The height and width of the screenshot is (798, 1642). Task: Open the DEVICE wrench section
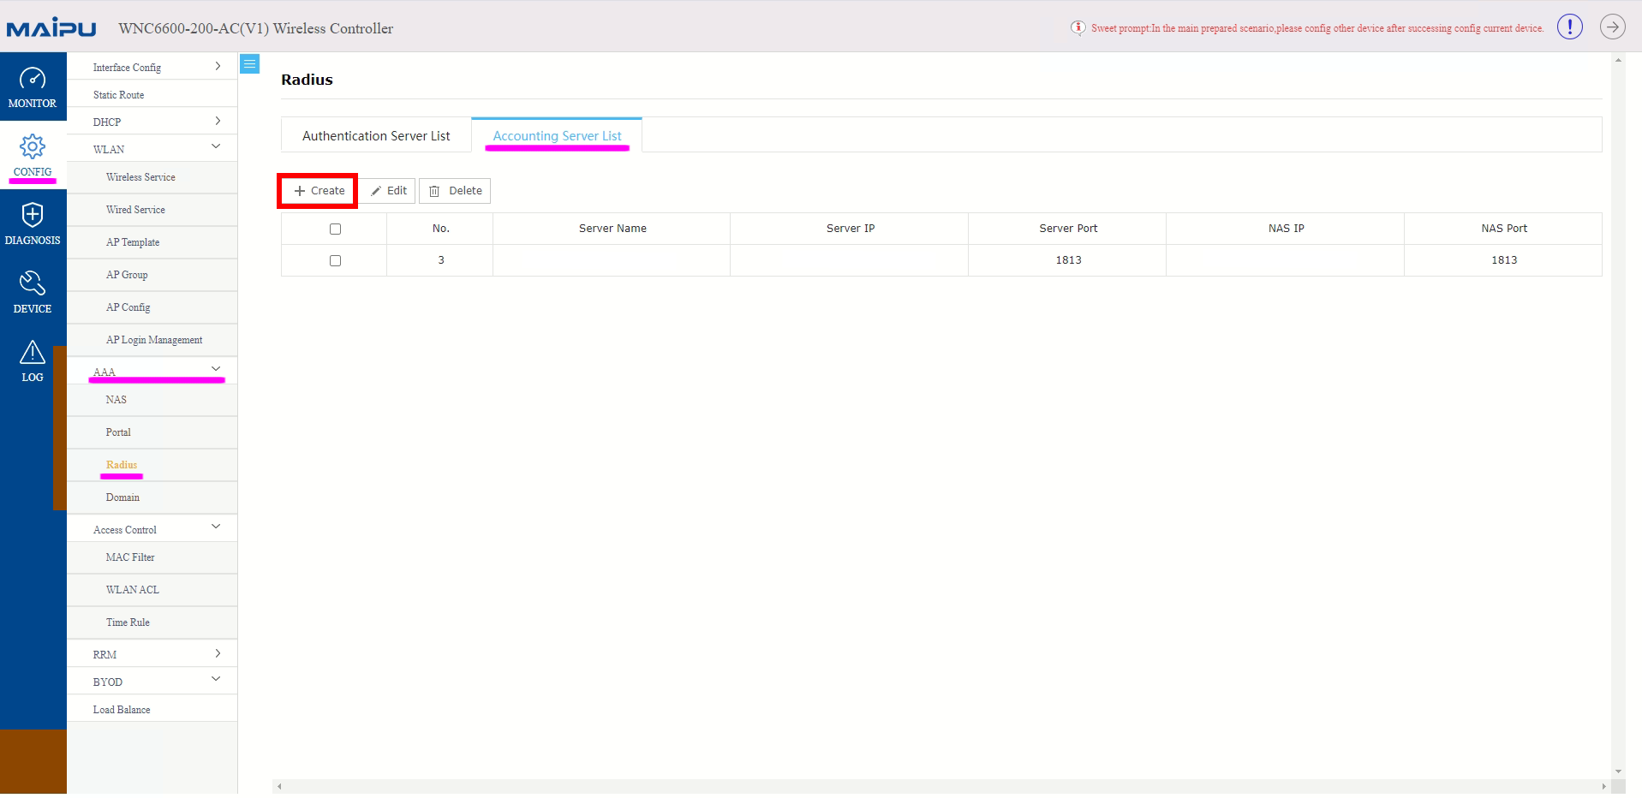pos(33,292)
